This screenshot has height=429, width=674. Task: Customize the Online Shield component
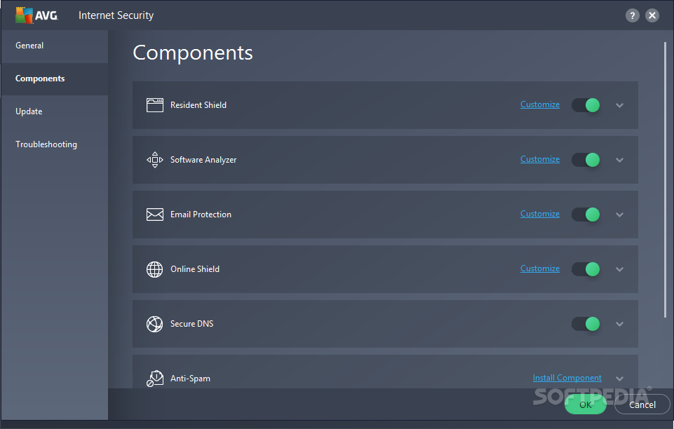point(540,268)
